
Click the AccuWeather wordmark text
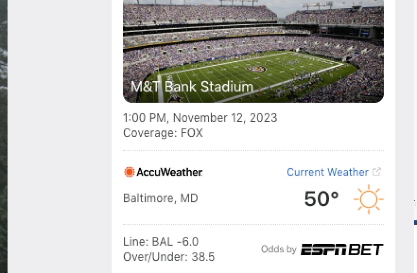click(x=170, y=172)
